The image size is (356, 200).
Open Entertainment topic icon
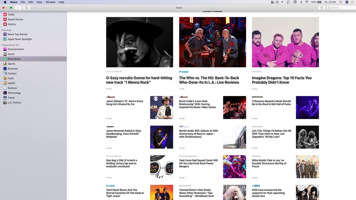click(x=5, y=49)
